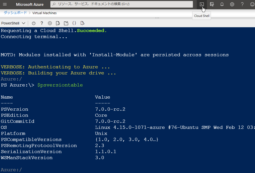
Task: Open the integrated editor with the braces icon
Action: click(x=74, y=23)
